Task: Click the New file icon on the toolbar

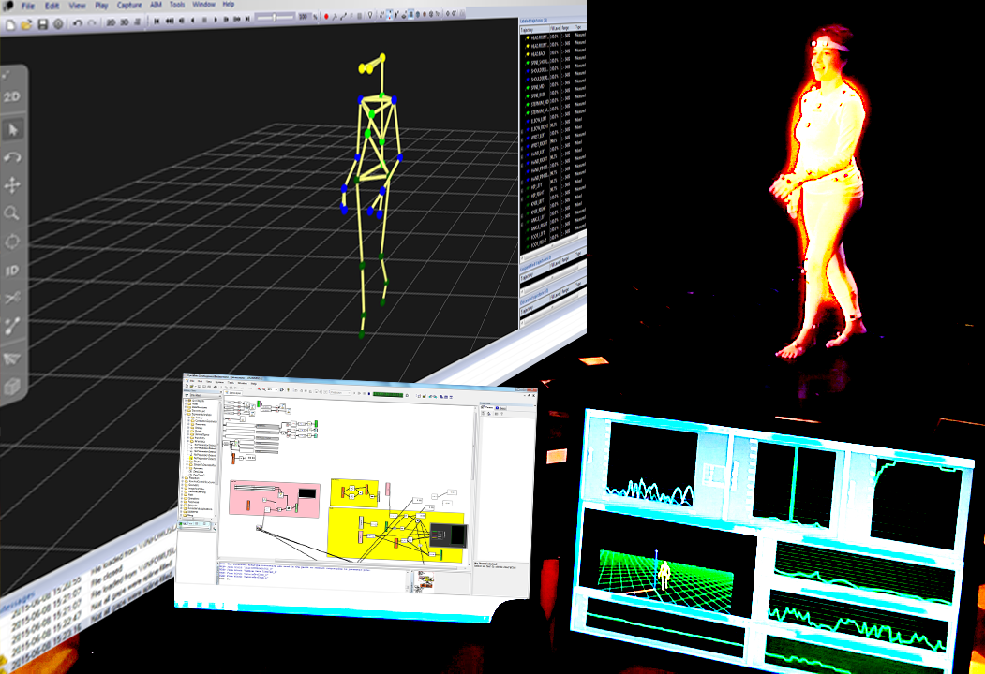Action: 11,22
